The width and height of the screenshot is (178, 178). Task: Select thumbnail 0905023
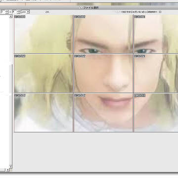pos(44,73)
